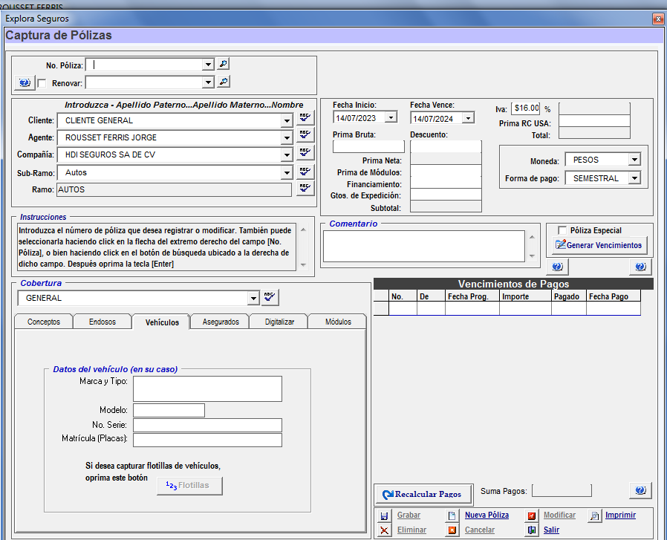The image size is (667, 540).
Task: Enable the Renovar checkbox
Action: (x=42, y=82)
